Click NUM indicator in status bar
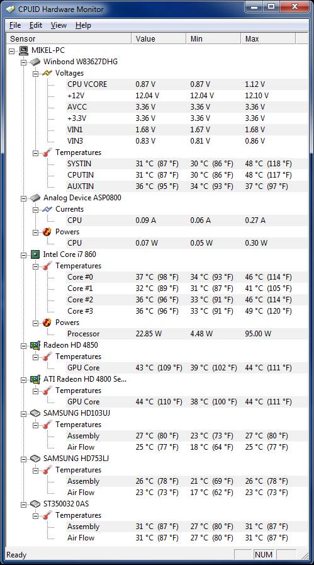 [x=264, y=555]
